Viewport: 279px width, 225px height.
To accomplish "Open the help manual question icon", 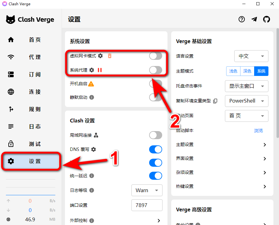I will point(242,19).
